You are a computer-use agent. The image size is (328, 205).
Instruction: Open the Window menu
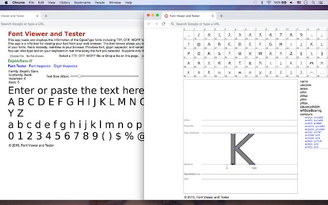(115, 3)
